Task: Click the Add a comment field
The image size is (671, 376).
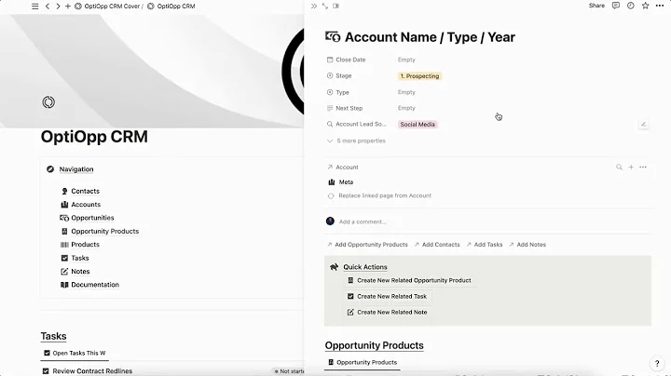Action: 363,222
